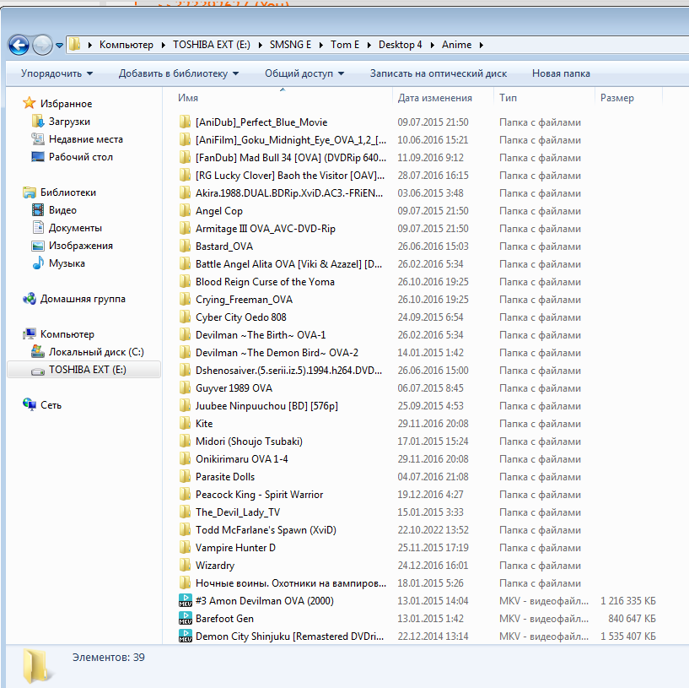Viewport: 689px width, 688px height.
Task: Click the Избранное star icon
Action: pos(29,103)
